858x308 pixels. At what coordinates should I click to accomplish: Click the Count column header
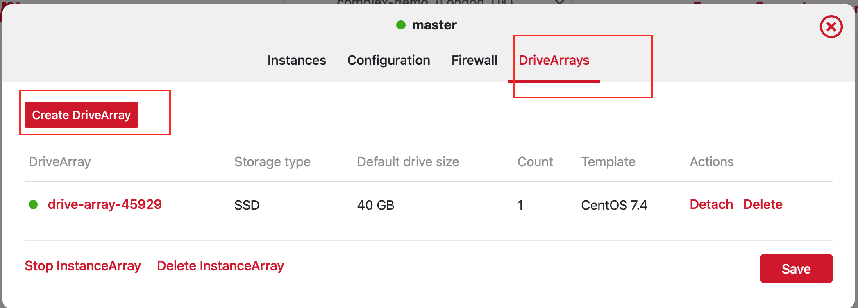[x=535, y=162]
